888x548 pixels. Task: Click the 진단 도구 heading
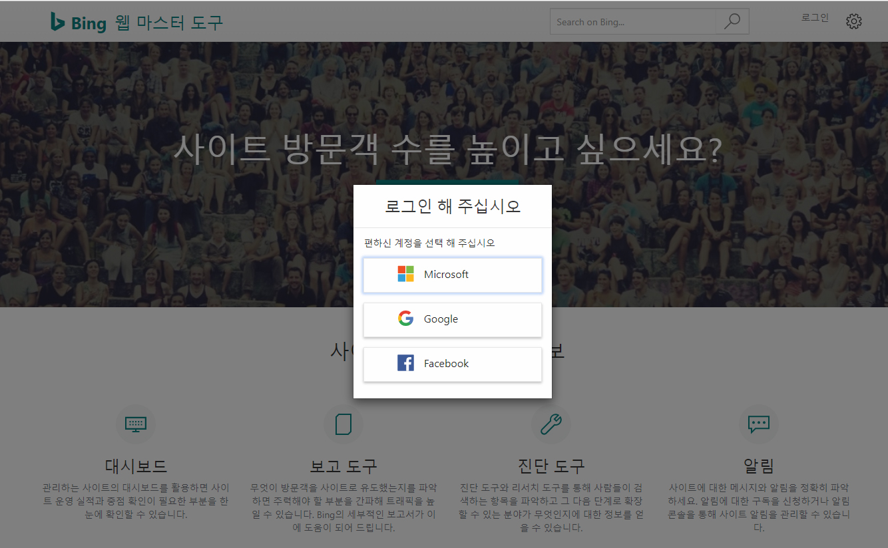point(551,465)
